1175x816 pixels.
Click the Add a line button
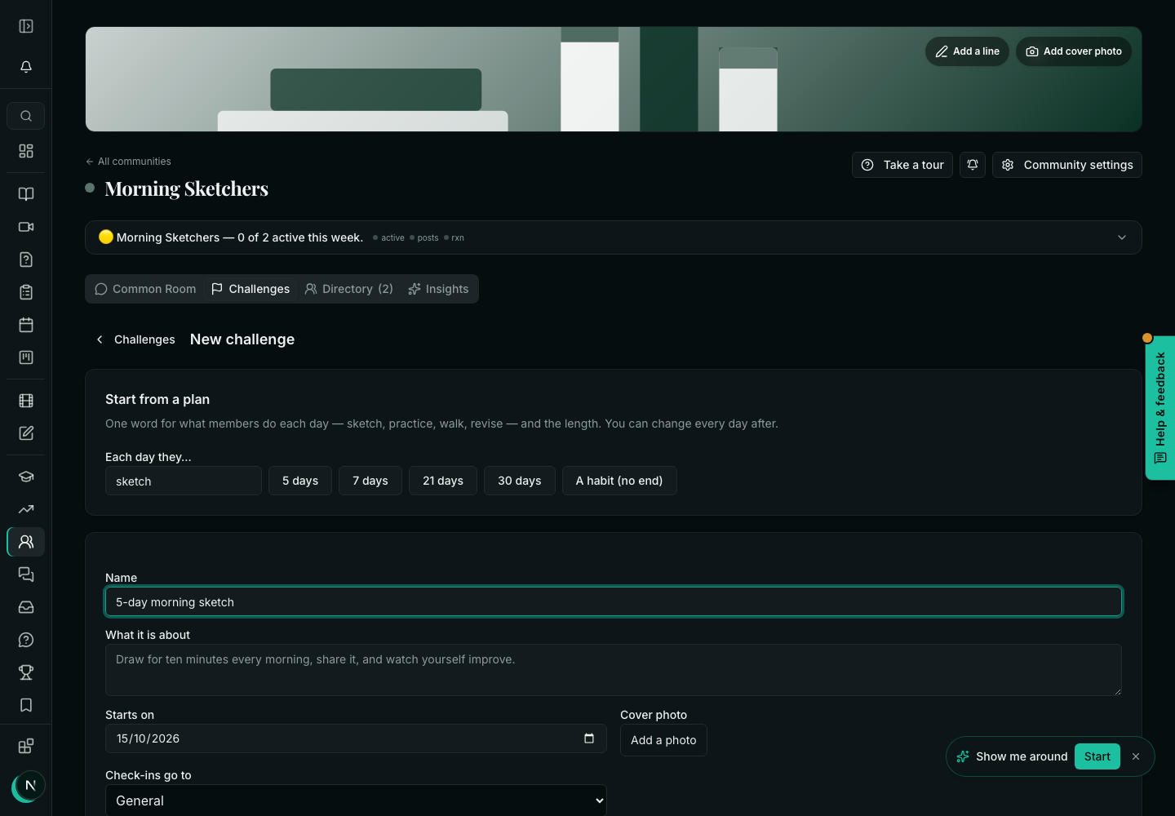pos(968,51)
